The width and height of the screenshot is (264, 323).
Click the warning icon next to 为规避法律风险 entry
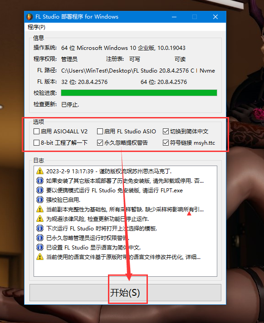pyautogui.click(x=40, y=219)
